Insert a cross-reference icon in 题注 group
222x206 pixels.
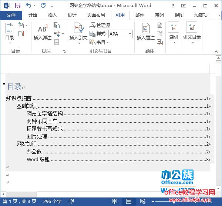tap(160, 42)
